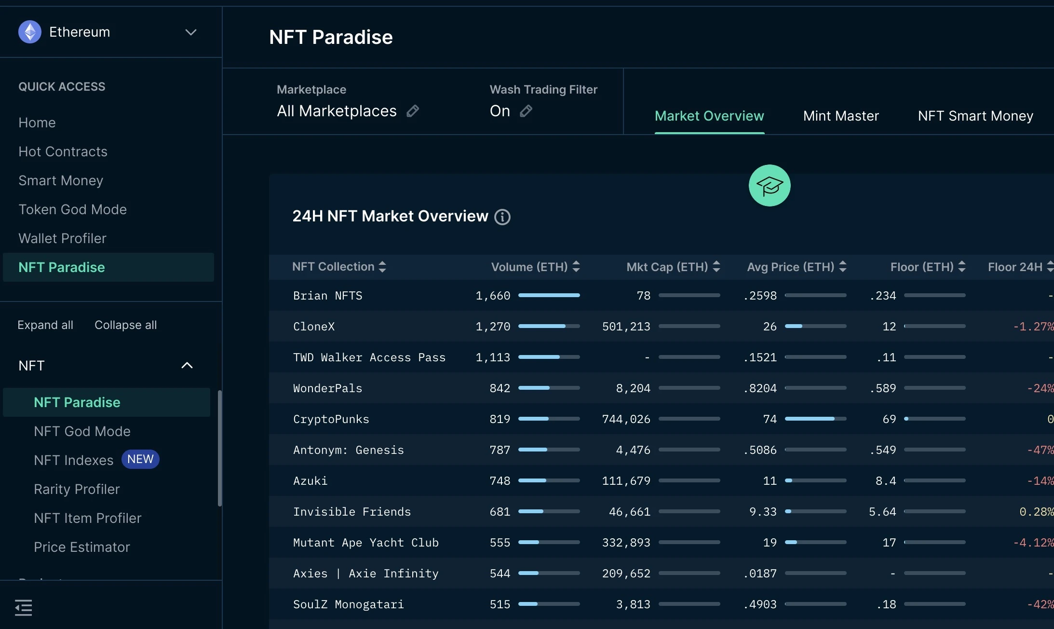1054x629 pixels.
Task: Collapse the NFT section chevron
Action: coord(187,366)
